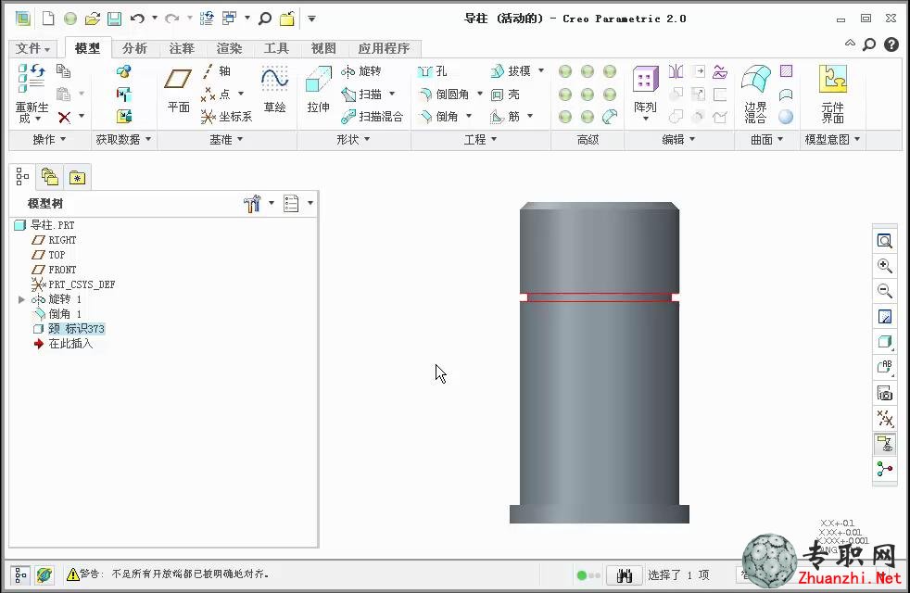Switch to the Analysis (分析) tab
The width and height of the screenshot is (910, 593).
[134, 48]
